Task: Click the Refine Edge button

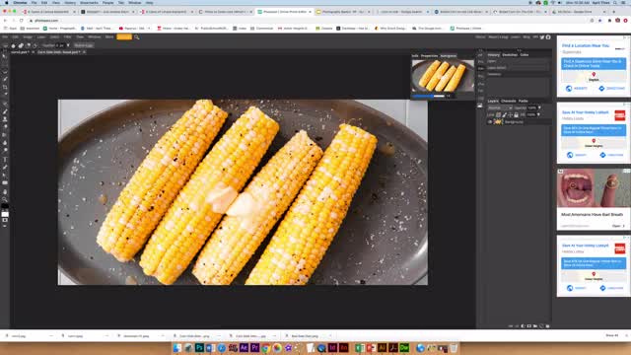Action: [x=84, y=45]
